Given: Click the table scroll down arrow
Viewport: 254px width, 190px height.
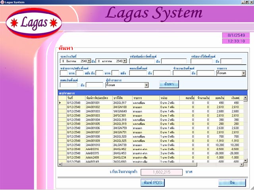Looking at the screenshot, I should pyautogui.click(x=245, y=160).
